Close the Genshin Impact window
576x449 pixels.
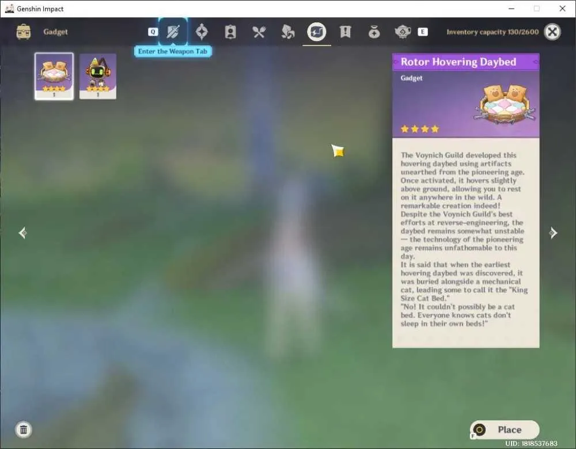pos(562,9)
